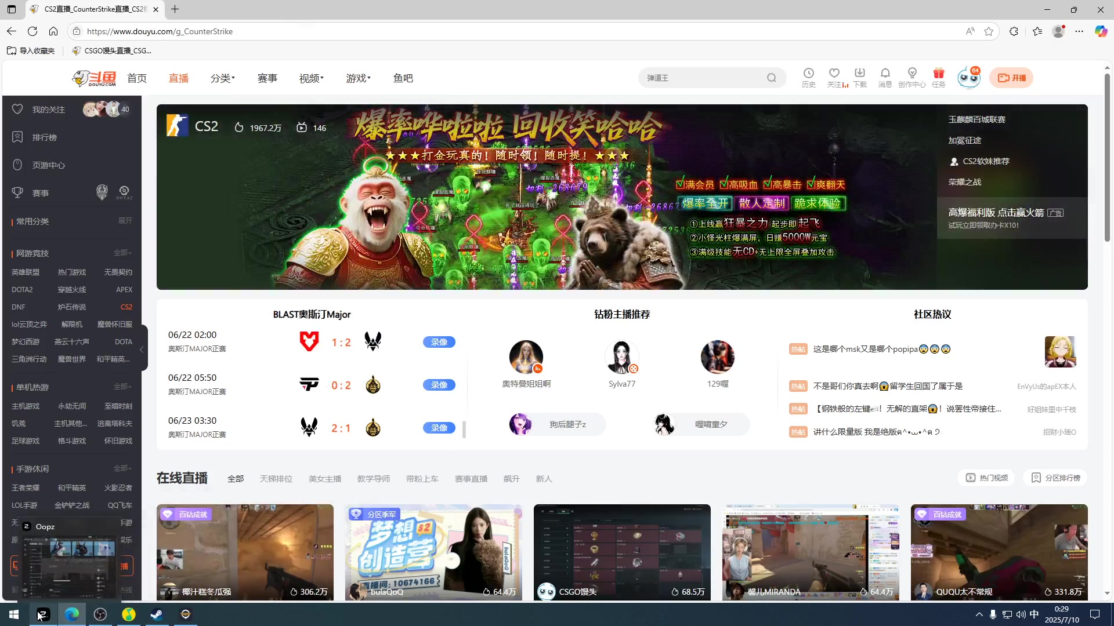Click the match list scrollbar handle
Viewport: 1114px width, 626px height.
click(x=464, y=430)
